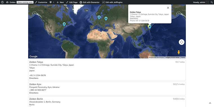Open the admin bar search icon

[211, 2]
